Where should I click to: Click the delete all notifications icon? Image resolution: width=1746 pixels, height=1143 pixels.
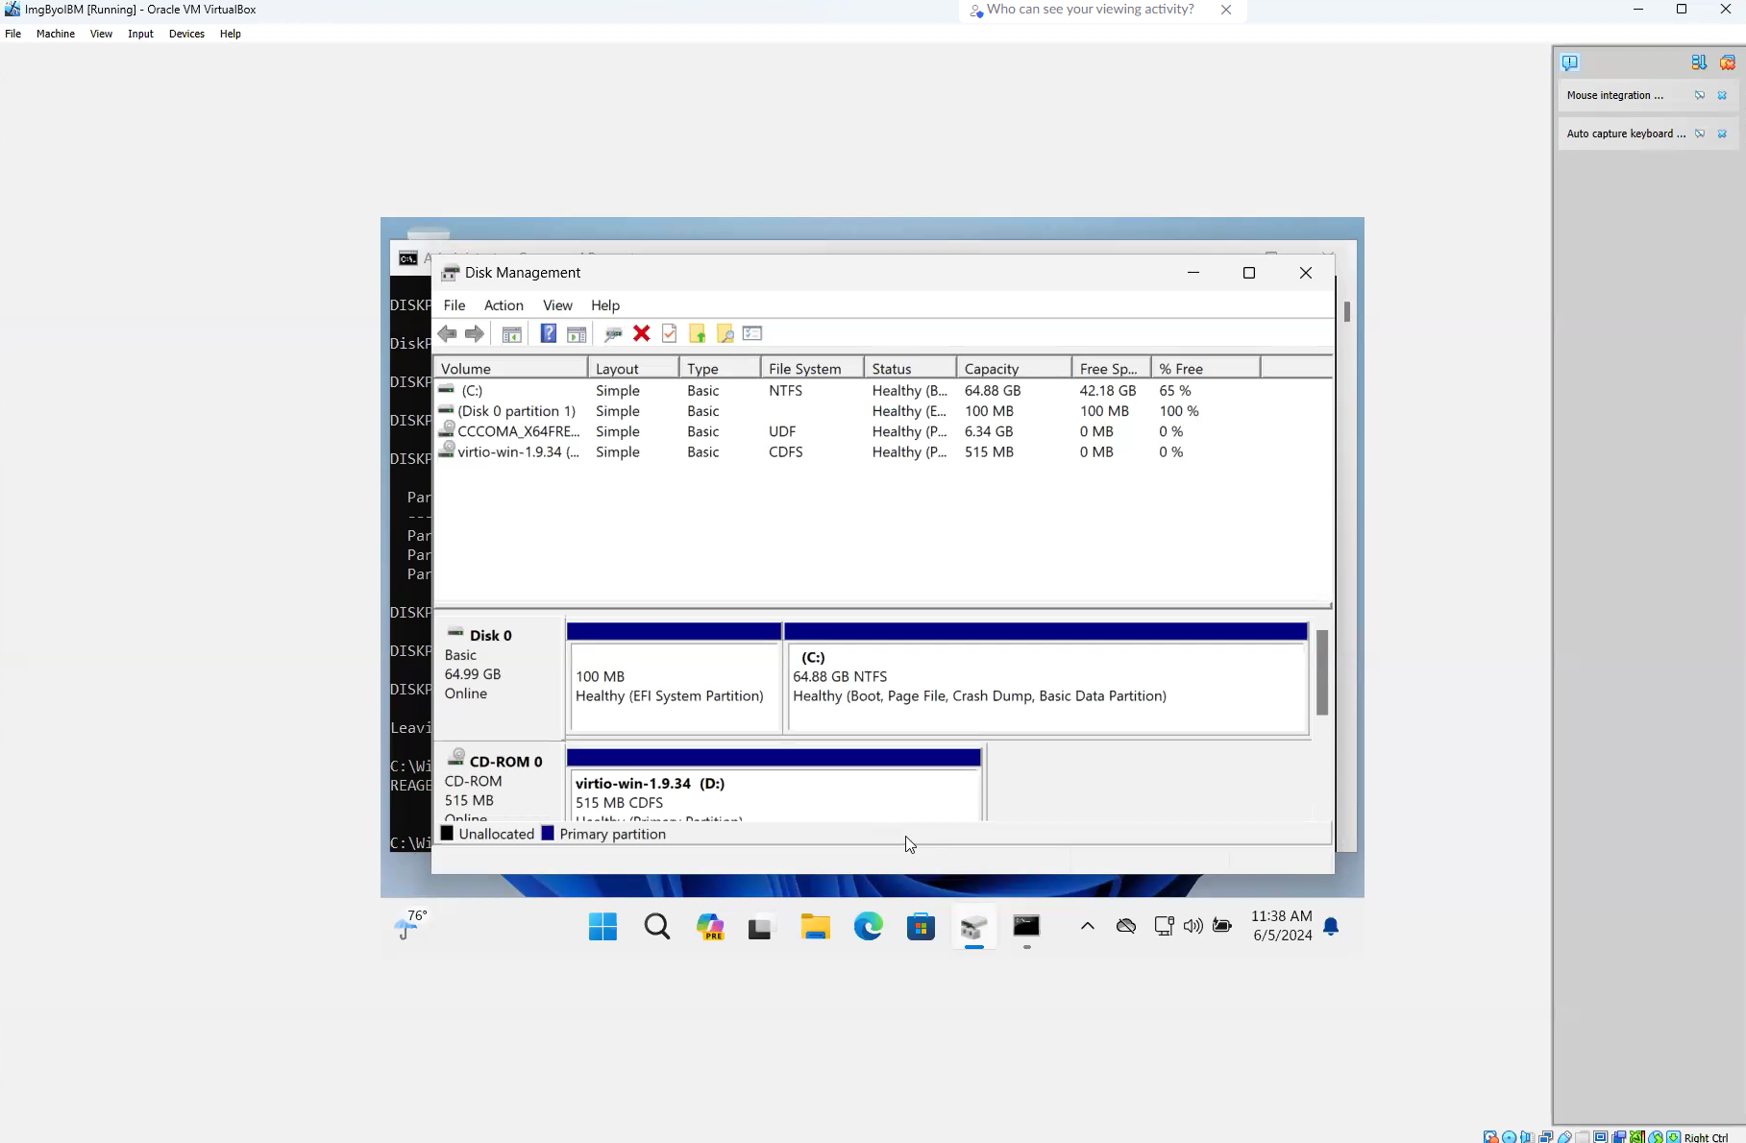[x=1727, y=62]
